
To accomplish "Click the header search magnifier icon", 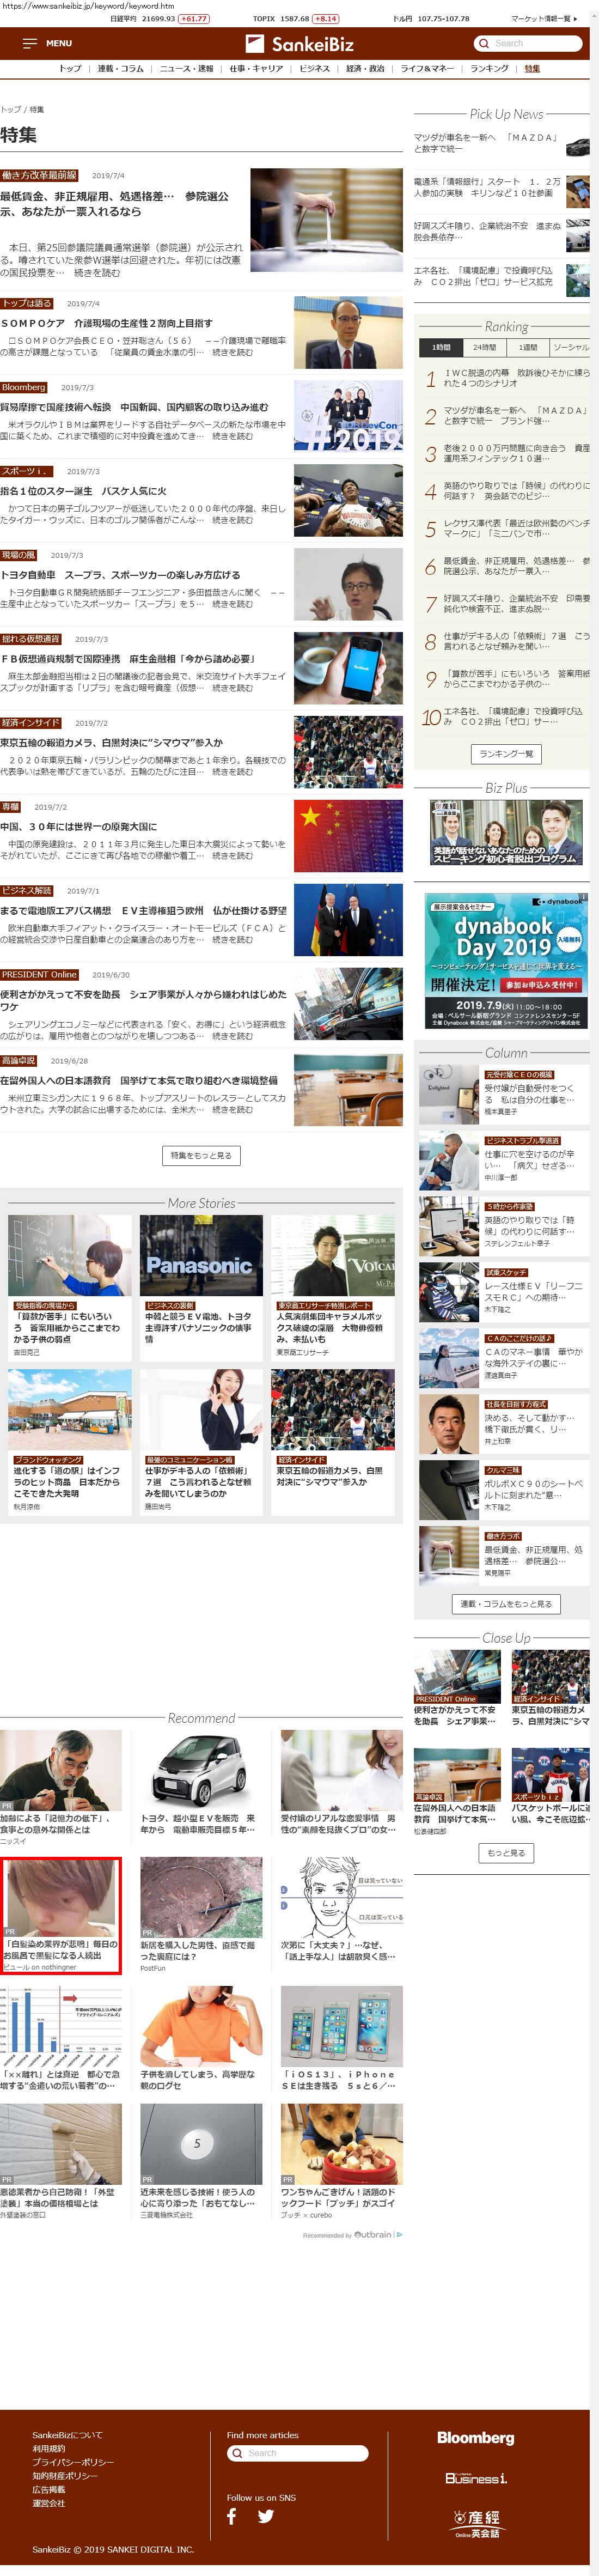I will 485,44.
